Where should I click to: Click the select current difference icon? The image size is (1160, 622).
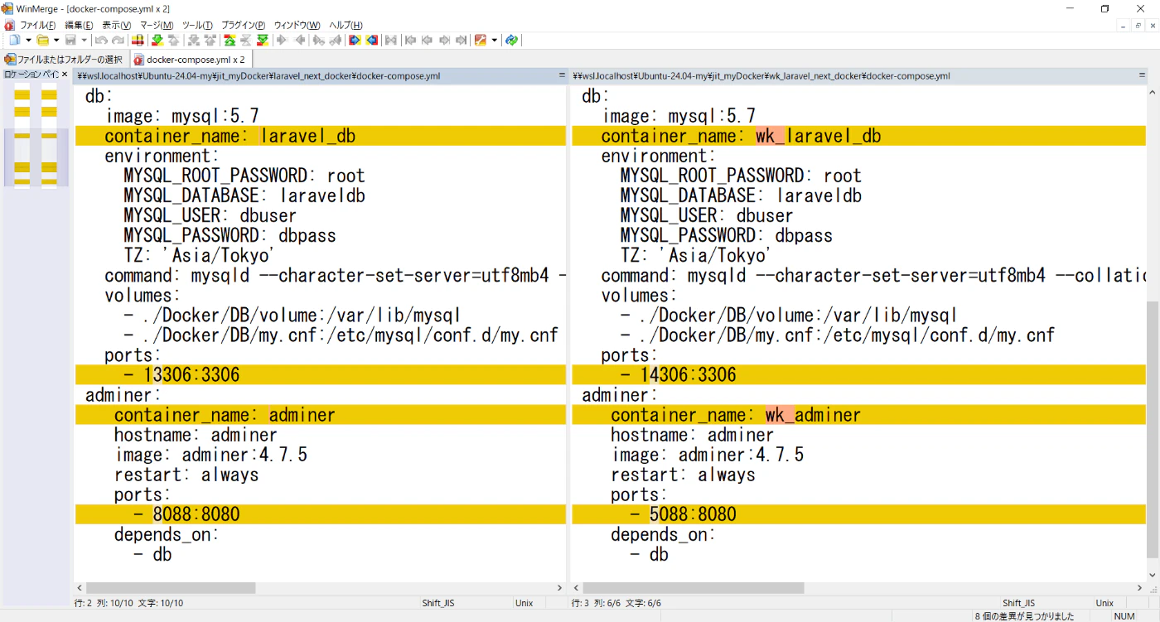click(138, 40)
